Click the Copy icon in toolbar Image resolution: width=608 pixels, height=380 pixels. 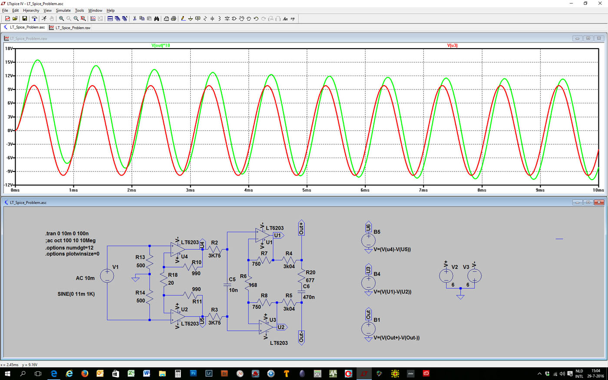[142, 19]
